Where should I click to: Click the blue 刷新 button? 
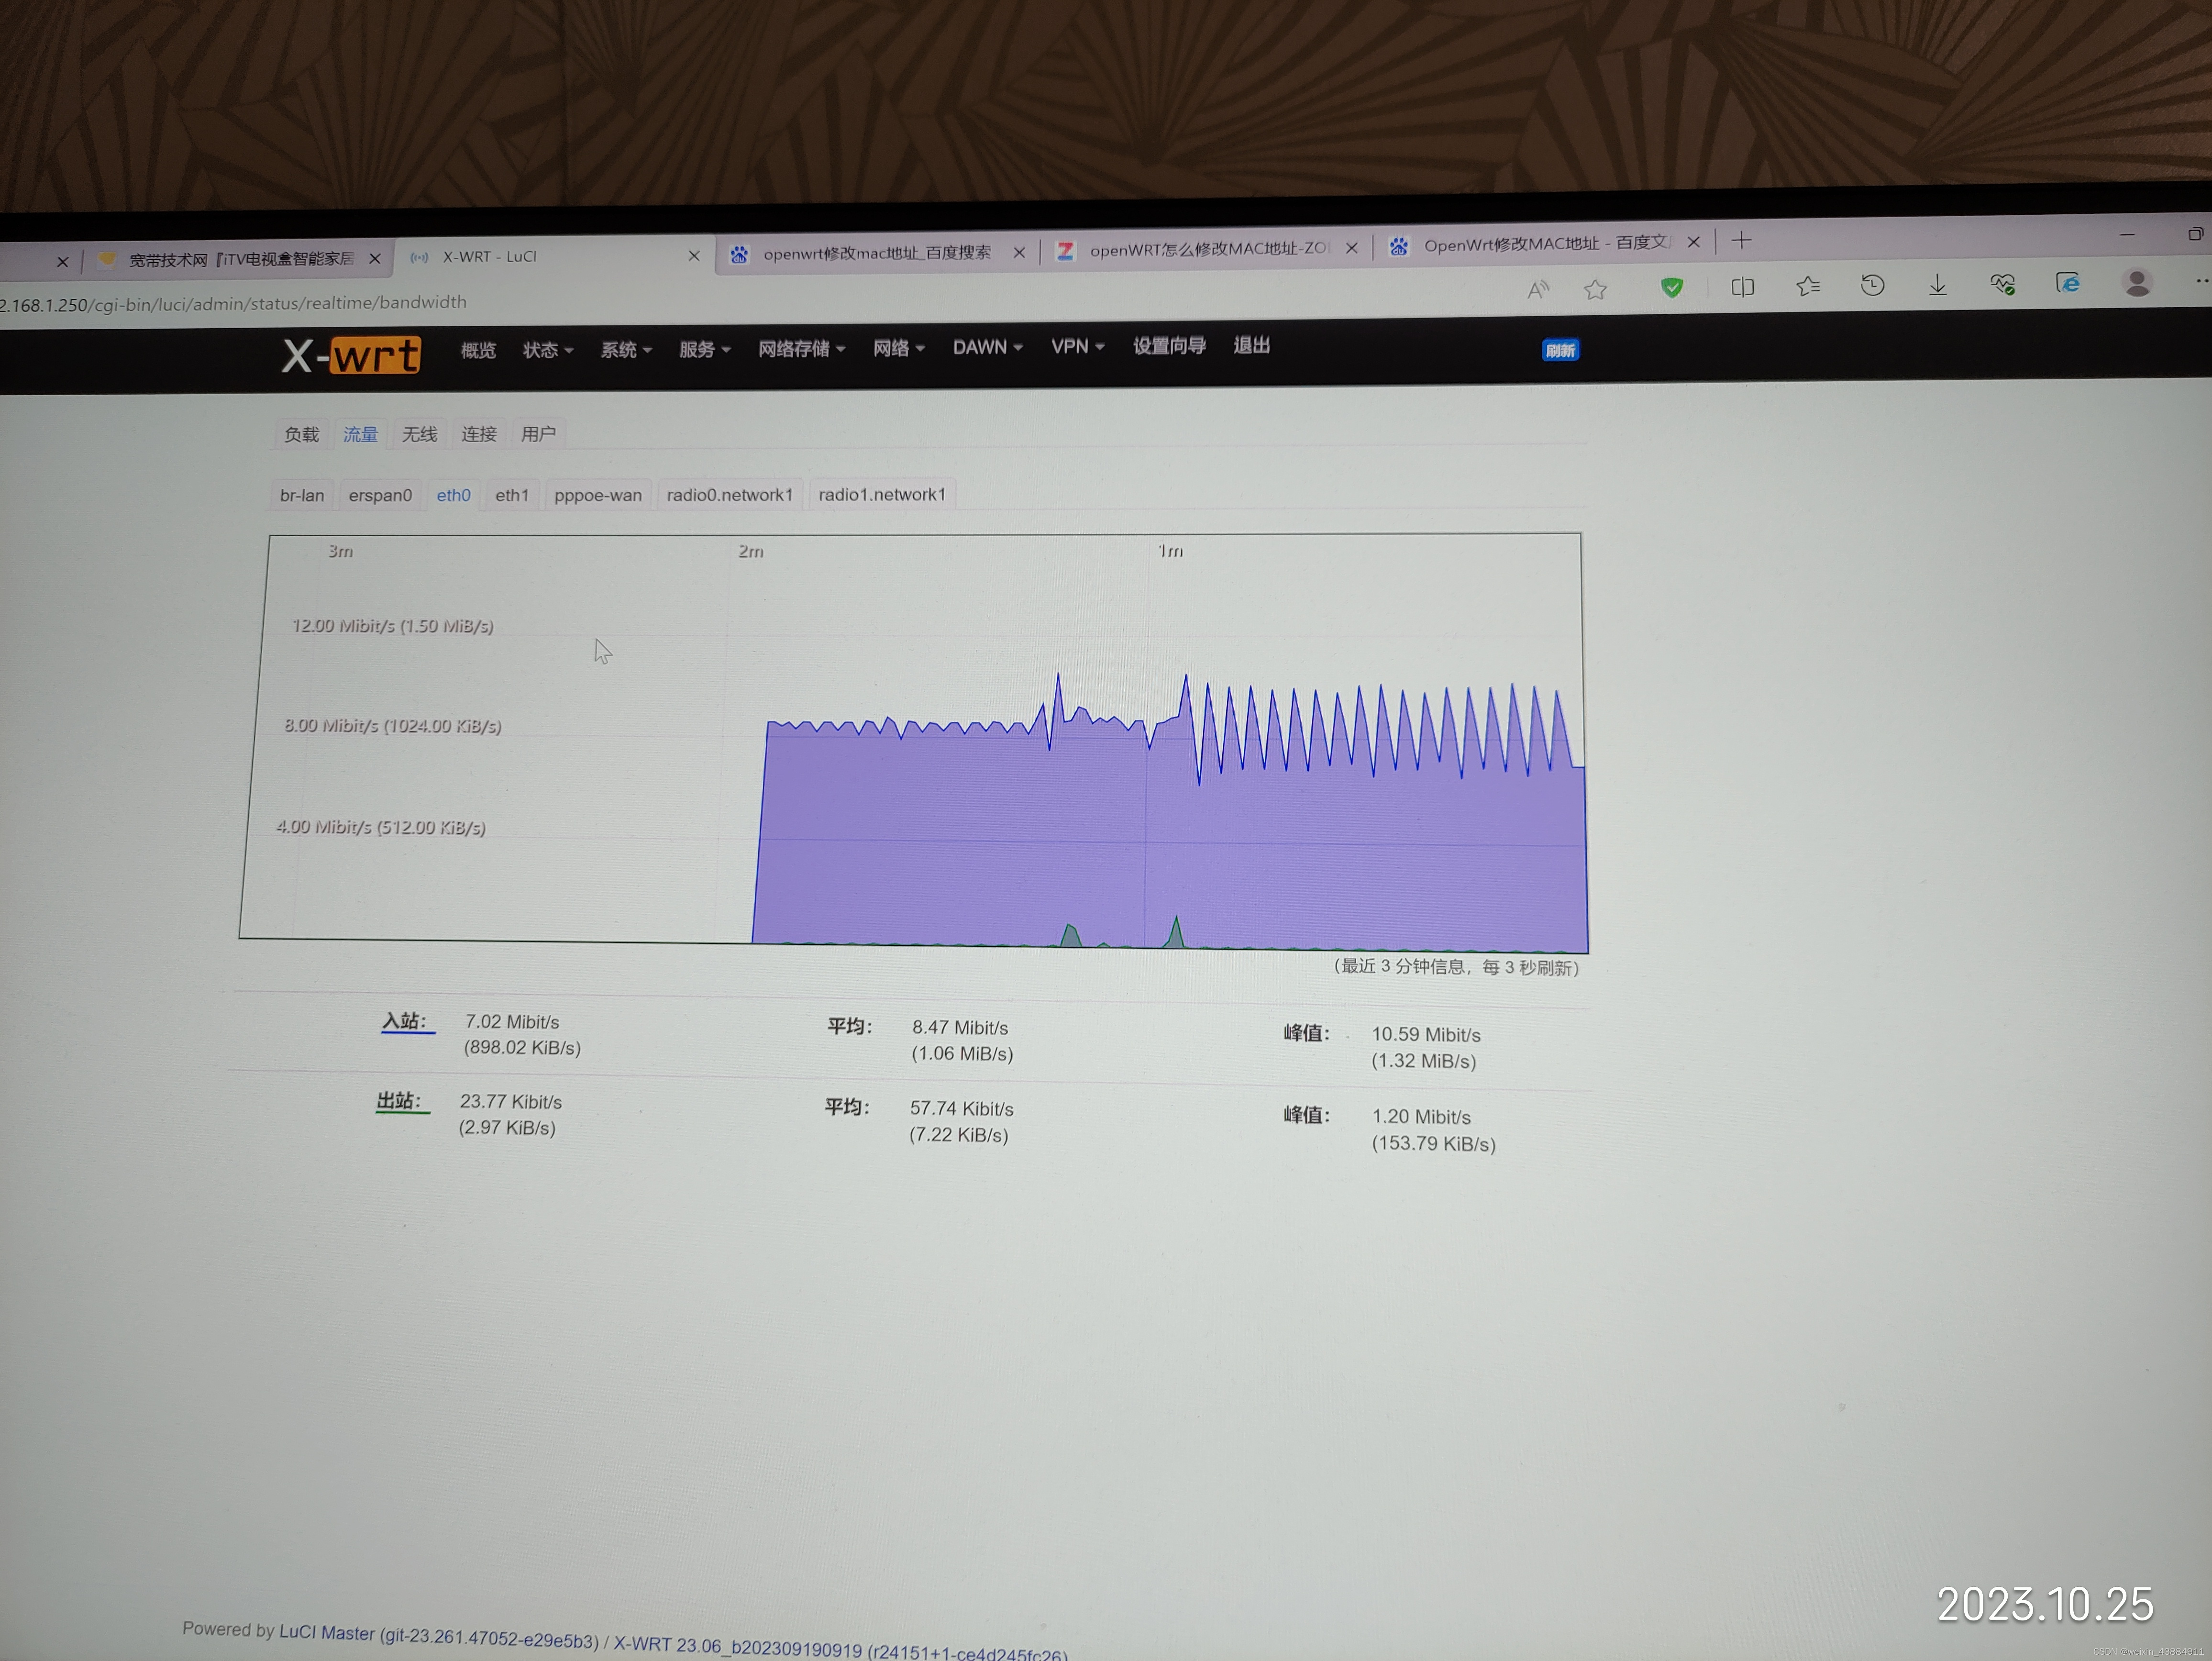pos(1559,350)
